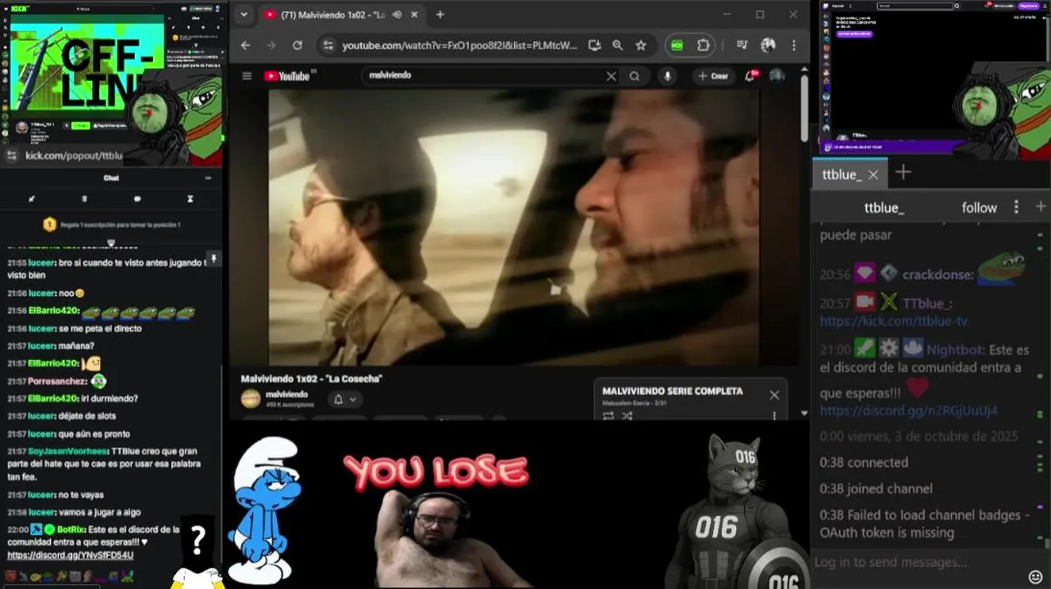Click the video player showing two men
Screen dimensions: 1051x589
pos(513,227)
